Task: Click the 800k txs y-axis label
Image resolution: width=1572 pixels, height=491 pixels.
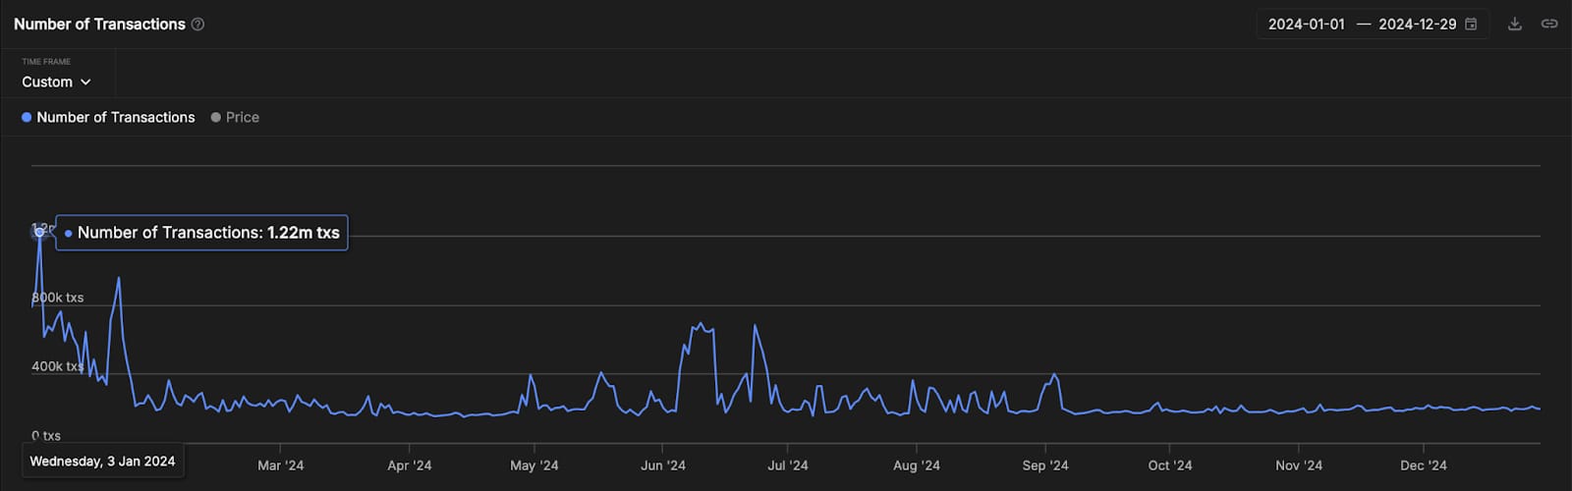Action: (58, 298)
